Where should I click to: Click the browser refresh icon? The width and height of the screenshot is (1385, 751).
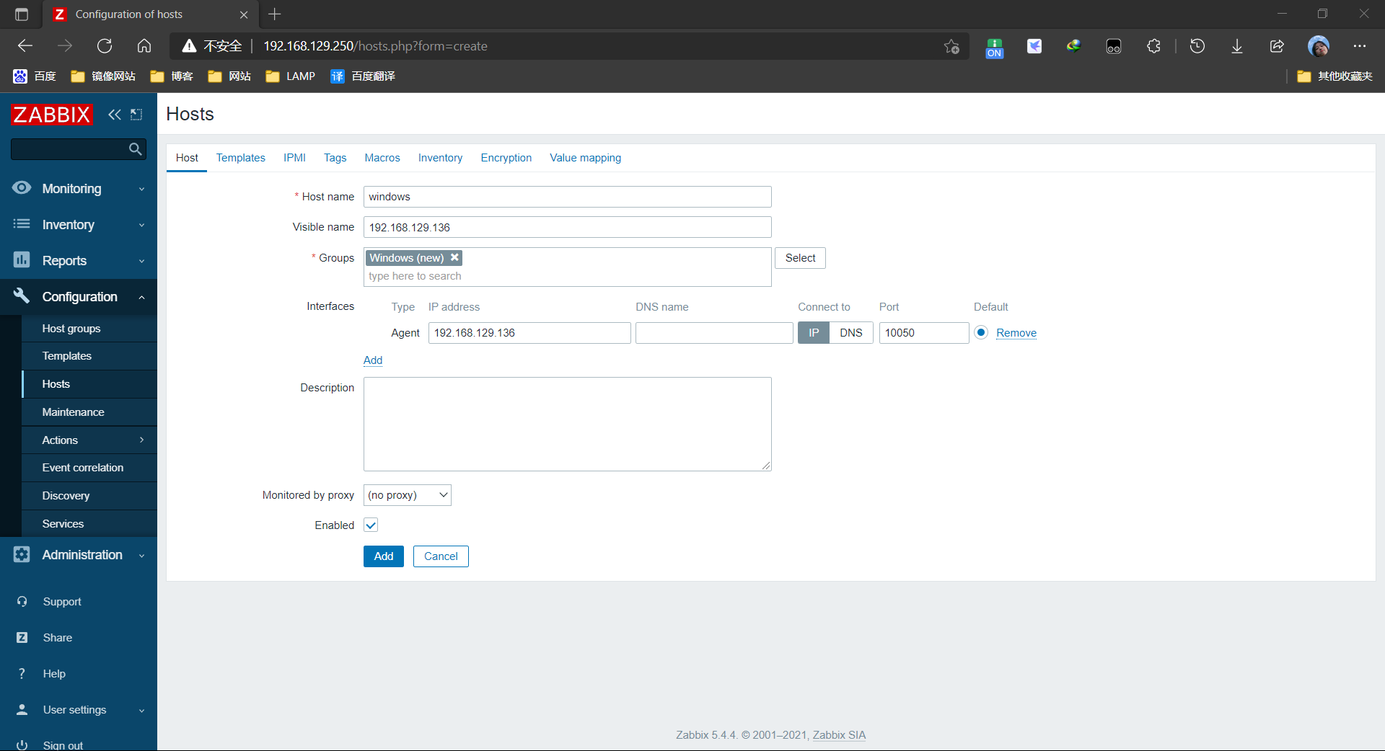point(105,46)
